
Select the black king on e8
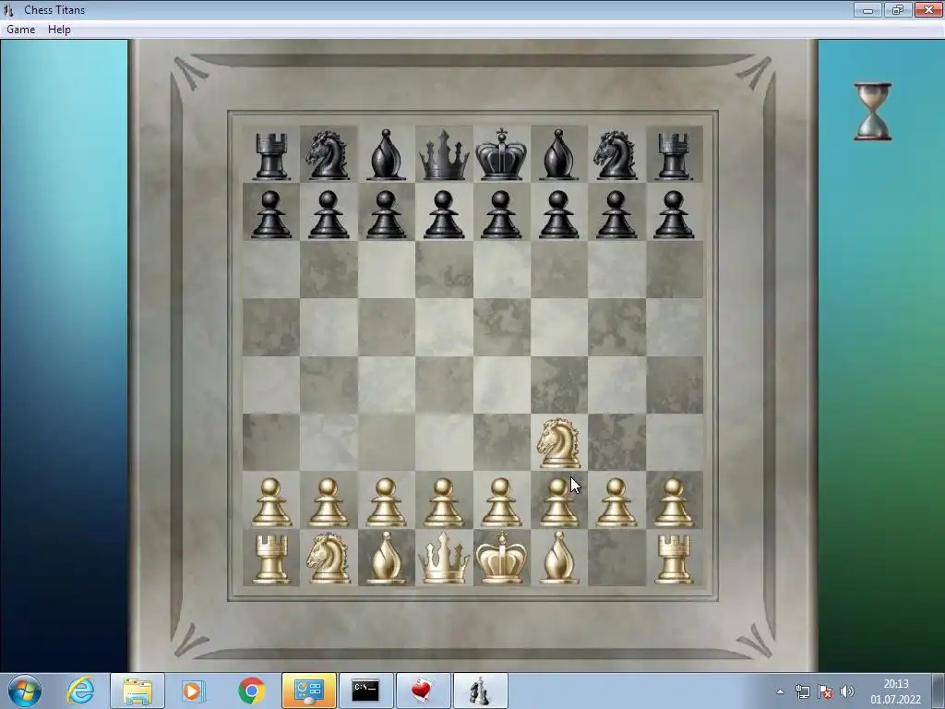coord(501,154)
